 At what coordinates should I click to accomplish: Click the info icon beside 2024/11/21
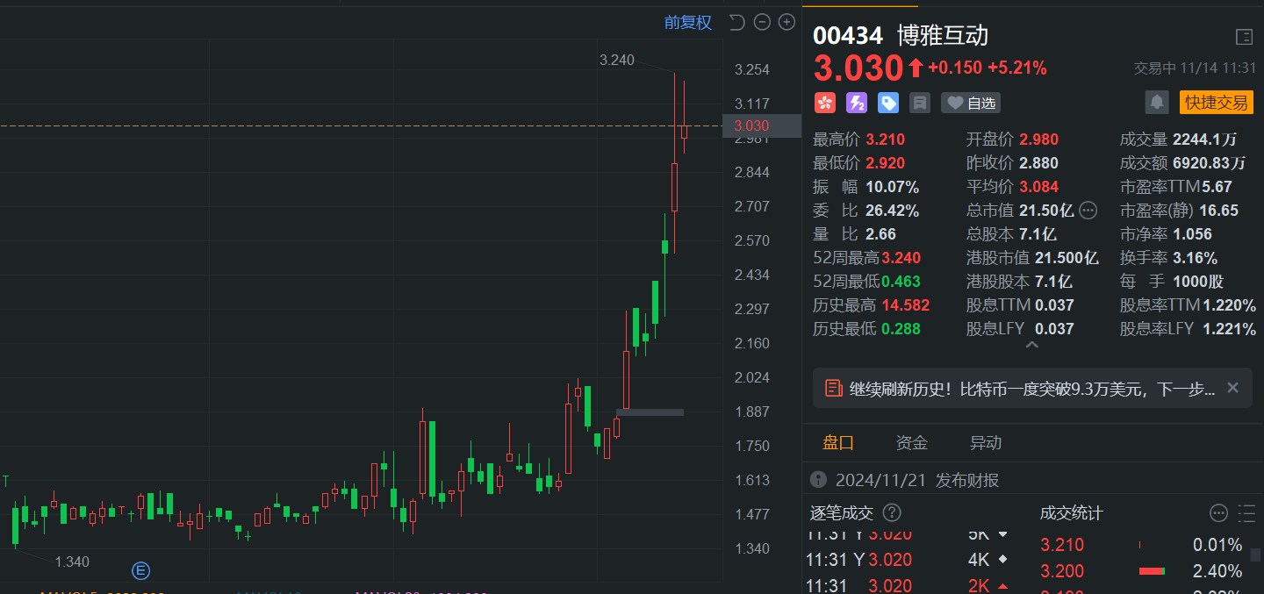pos(818,480)
